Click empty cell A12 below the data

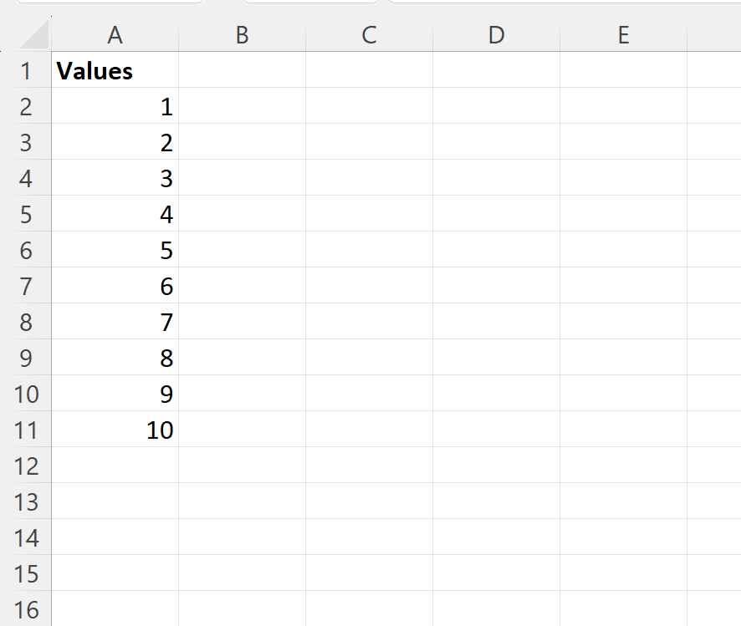115,465
